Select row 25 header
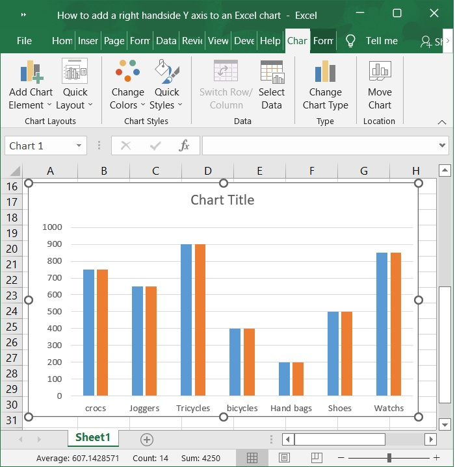455x467 pixels. point(12,327)
